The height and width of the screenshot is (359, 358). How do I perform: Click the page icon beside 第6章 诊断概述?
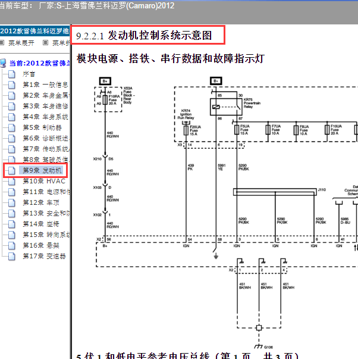[12, 139]
